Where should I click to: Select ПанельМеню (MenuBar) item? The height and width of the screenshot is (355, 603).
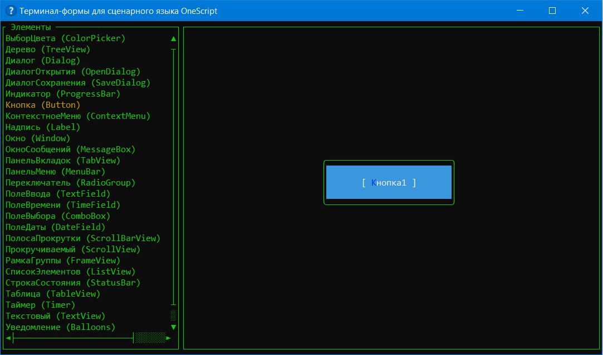click(x=55, y=172)
